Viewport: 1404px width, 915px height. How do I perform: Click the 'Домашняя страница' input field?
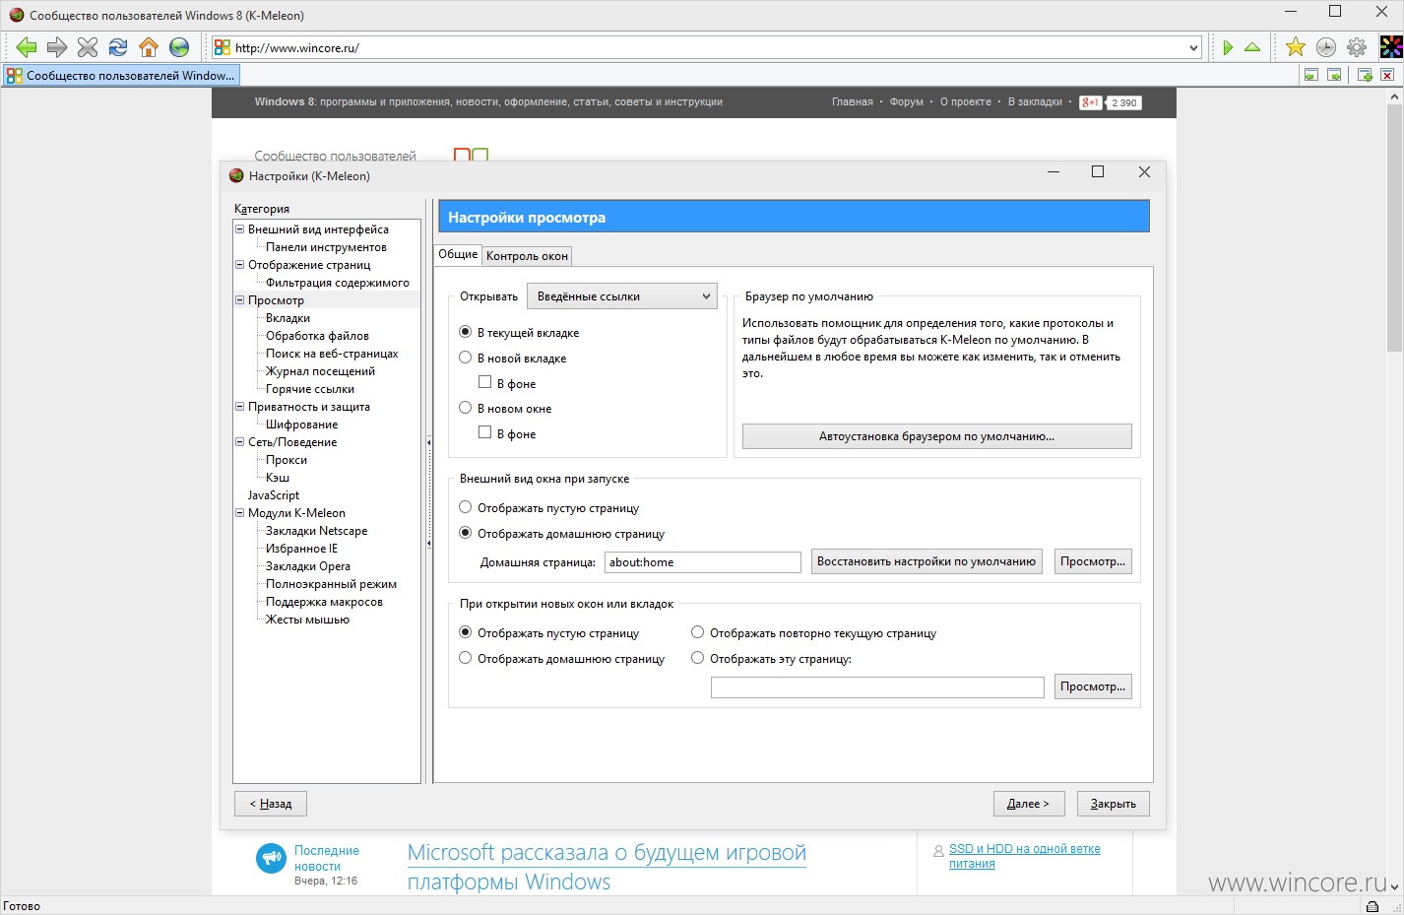703,562
